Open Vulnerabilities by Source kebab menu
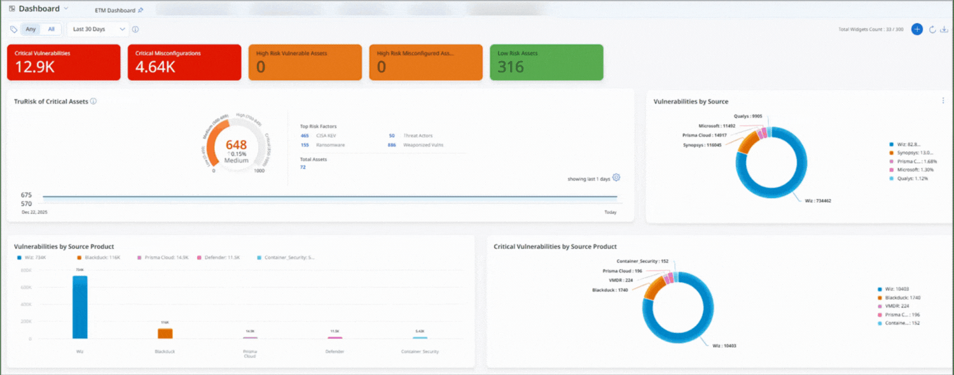Viewport: 954px width, 375px height. click(x=943, y=100)
